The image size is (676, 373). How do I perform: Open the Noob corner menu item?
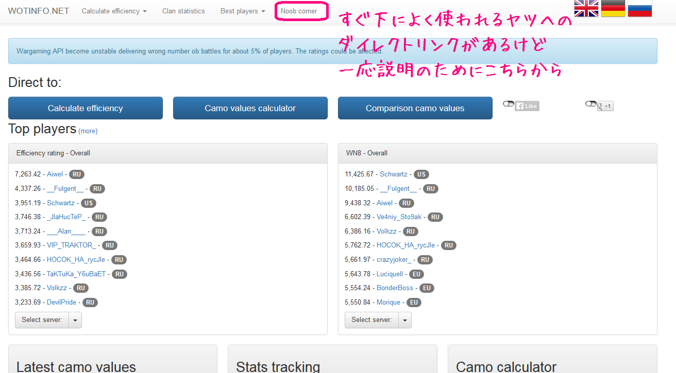point(299,11)
